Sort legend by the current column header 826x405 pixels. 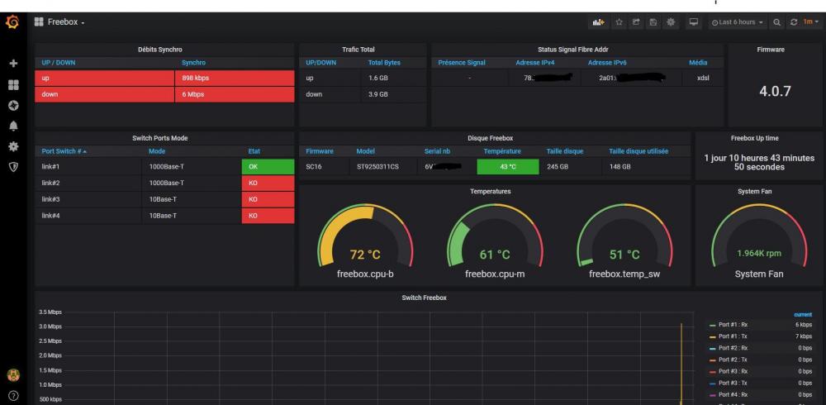tap(802, 314)
